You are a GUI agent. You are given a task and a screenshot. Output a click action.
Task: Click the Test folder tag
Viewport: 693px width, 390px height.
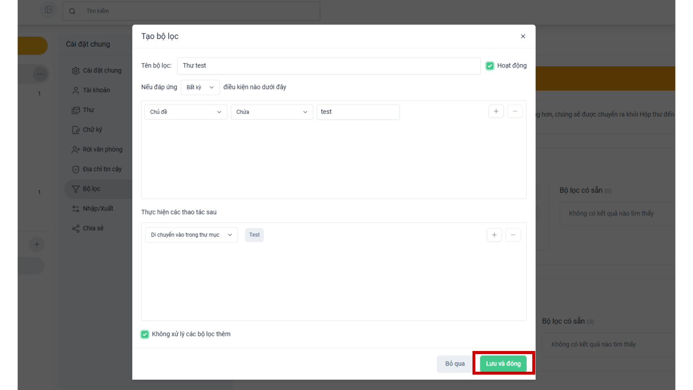254,235
